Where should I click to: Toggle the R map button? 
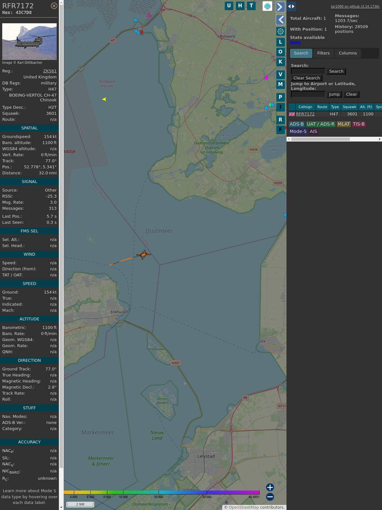[280, 120]
